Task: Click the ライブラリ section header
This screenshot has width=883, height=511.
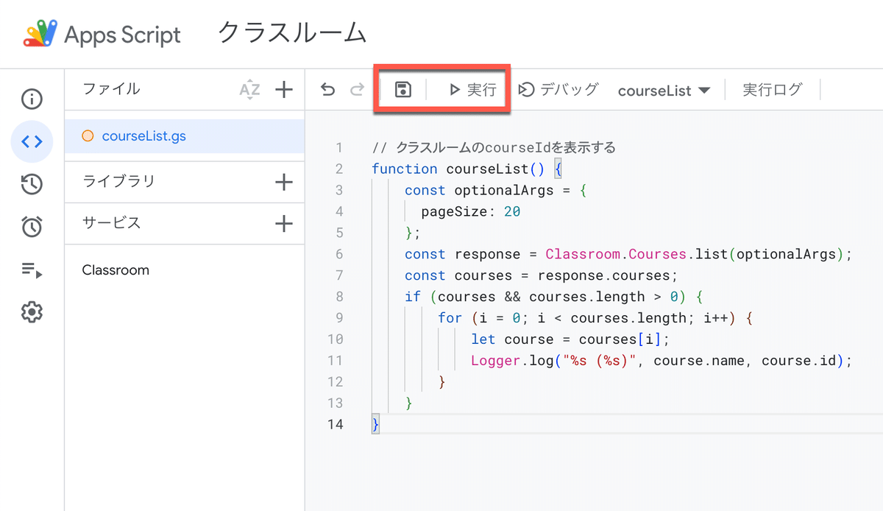Action: coord(118,181)
